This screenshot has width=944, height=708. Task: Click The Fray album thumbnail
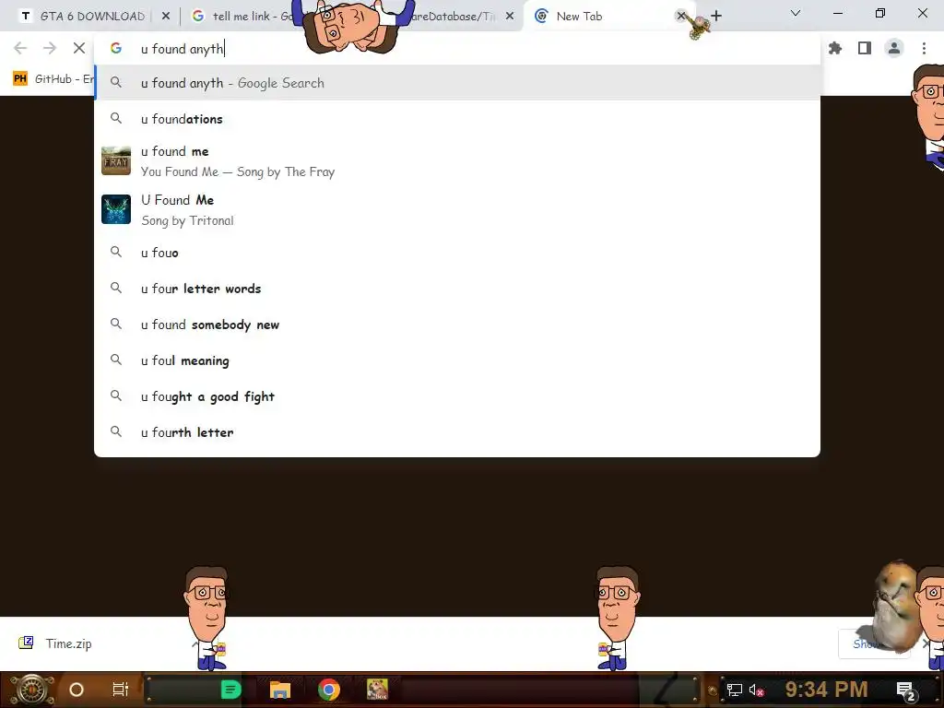(x=116, y=160)
